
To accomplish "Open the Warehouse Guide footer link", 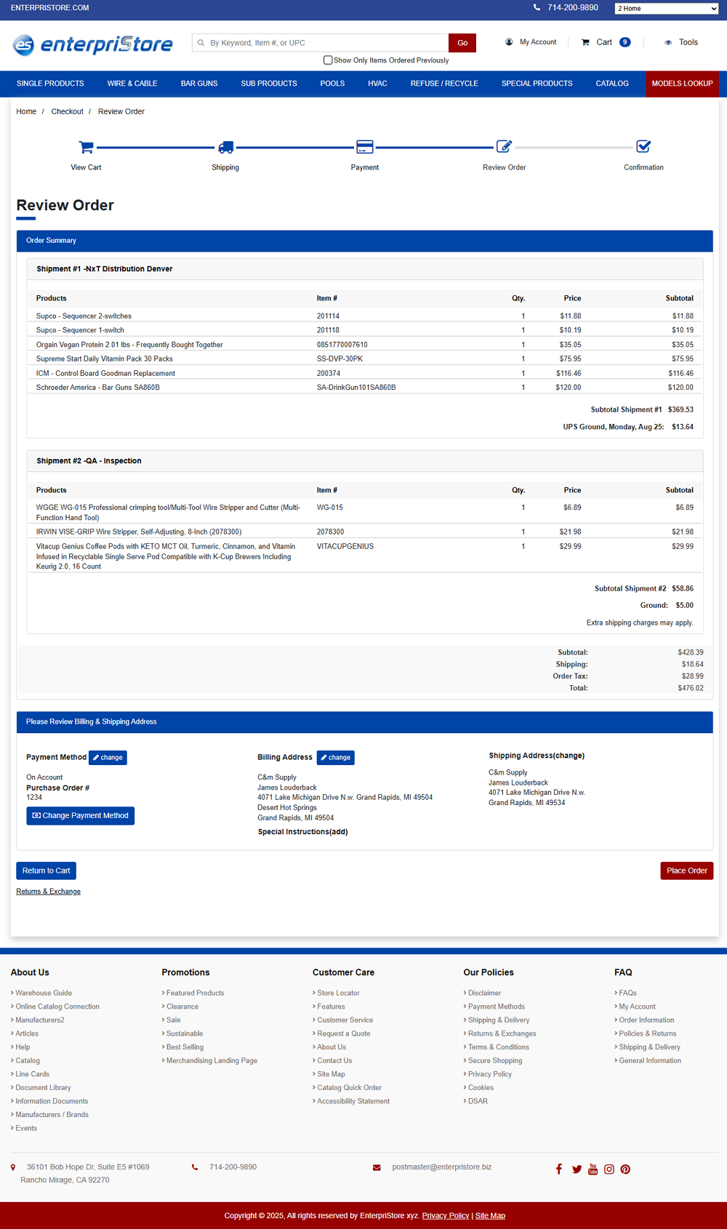I will coord(44,993).
